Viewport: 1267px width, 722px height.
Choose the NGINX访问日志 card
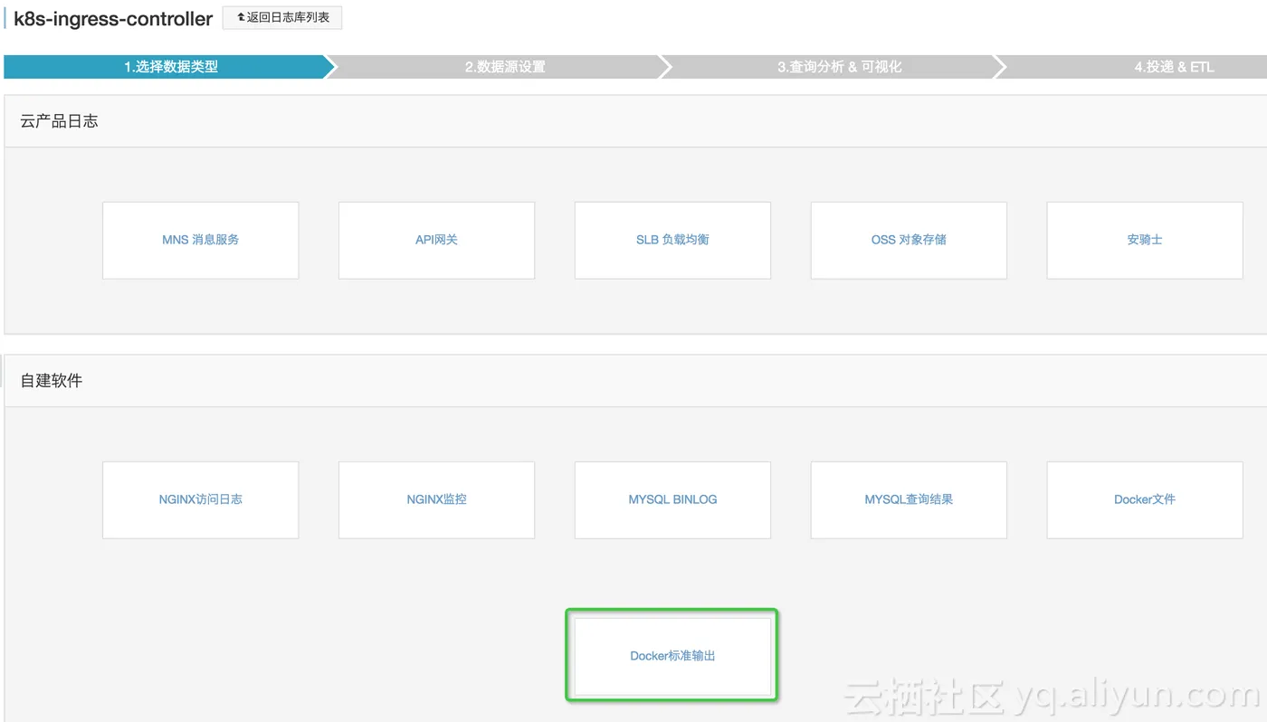[200, 499]
